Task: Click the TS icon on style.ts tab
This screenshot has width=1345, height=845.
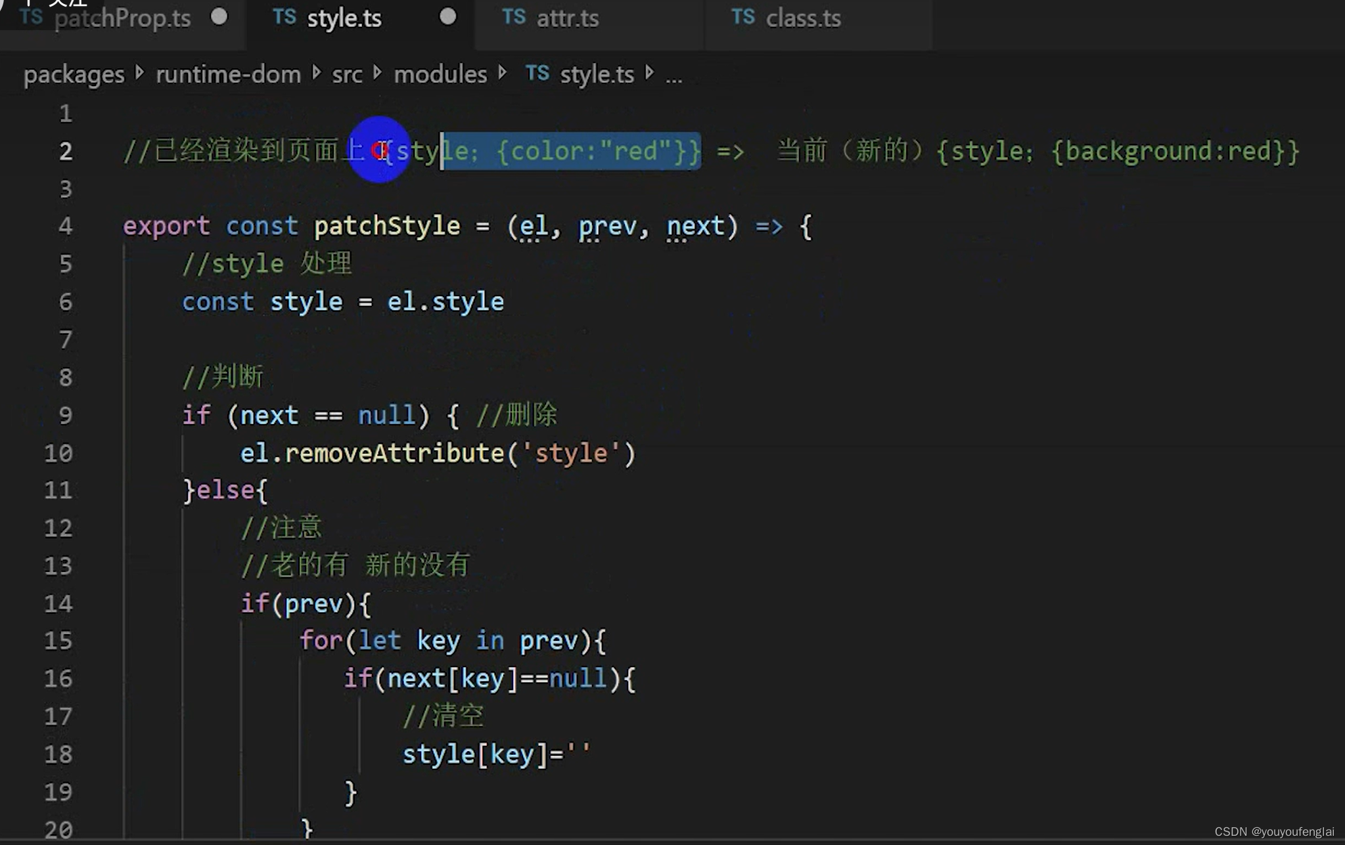Action: point(284,17)
